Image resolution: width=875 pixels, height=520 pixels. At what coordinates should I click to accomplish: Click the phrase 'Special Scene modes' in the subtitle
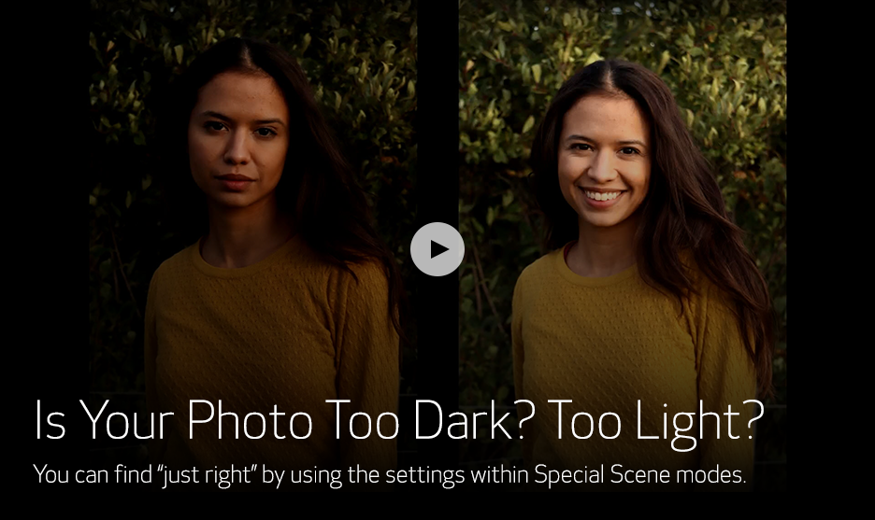638,473
